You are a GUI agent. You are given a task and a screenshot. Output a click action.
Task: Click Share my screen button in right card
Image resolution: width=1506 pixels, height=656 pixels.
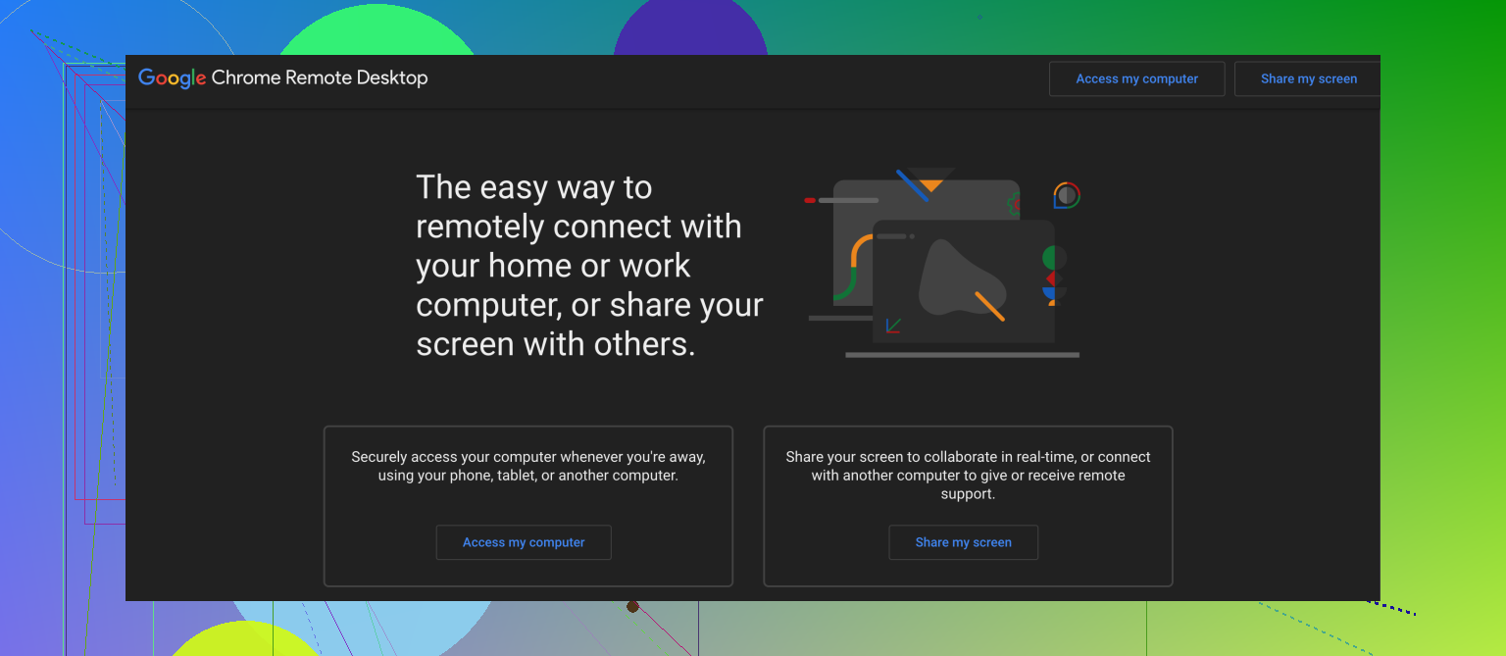(963, 542)
